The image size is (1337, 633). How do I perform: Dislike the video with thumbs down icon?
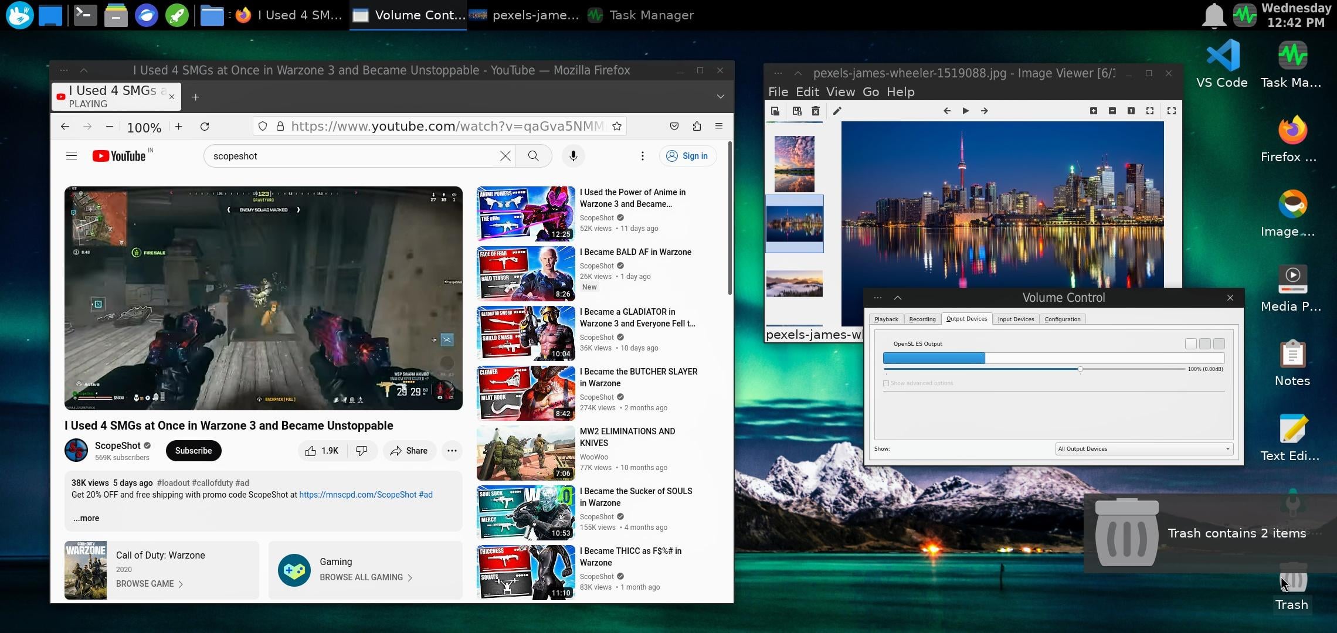(x=361, y=451)
